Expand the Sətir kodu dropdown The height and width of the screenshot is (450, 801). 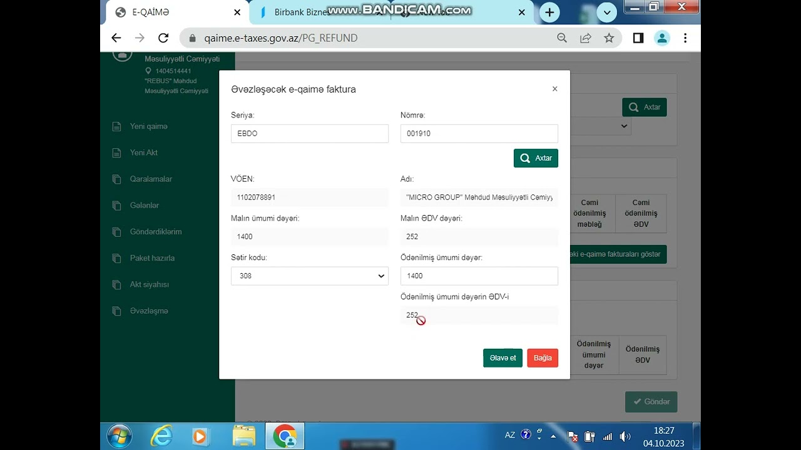point(310,276)
